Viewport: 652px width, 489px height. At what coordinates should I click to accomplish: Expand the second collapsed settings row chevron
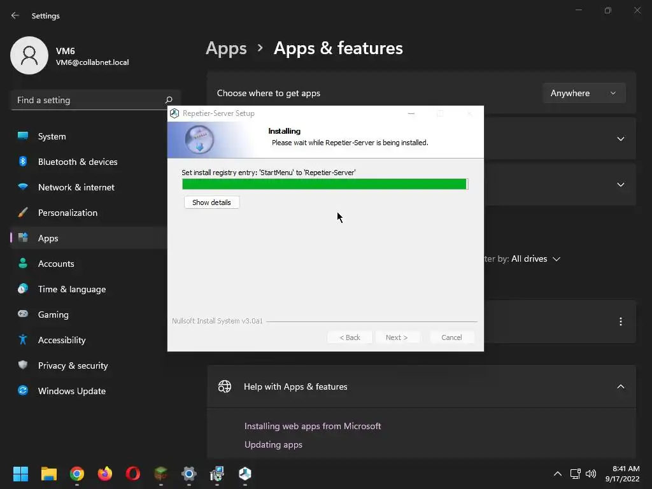tap(620, 184)
